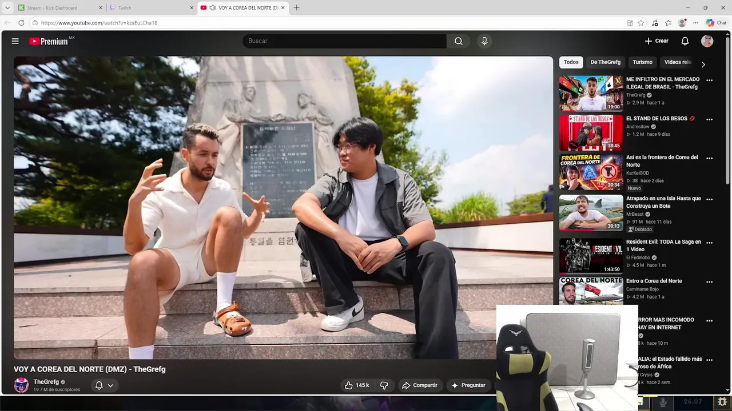The image size is (732, 411).
Task: Open the YouTube account avatar menu
Action: 707,41
